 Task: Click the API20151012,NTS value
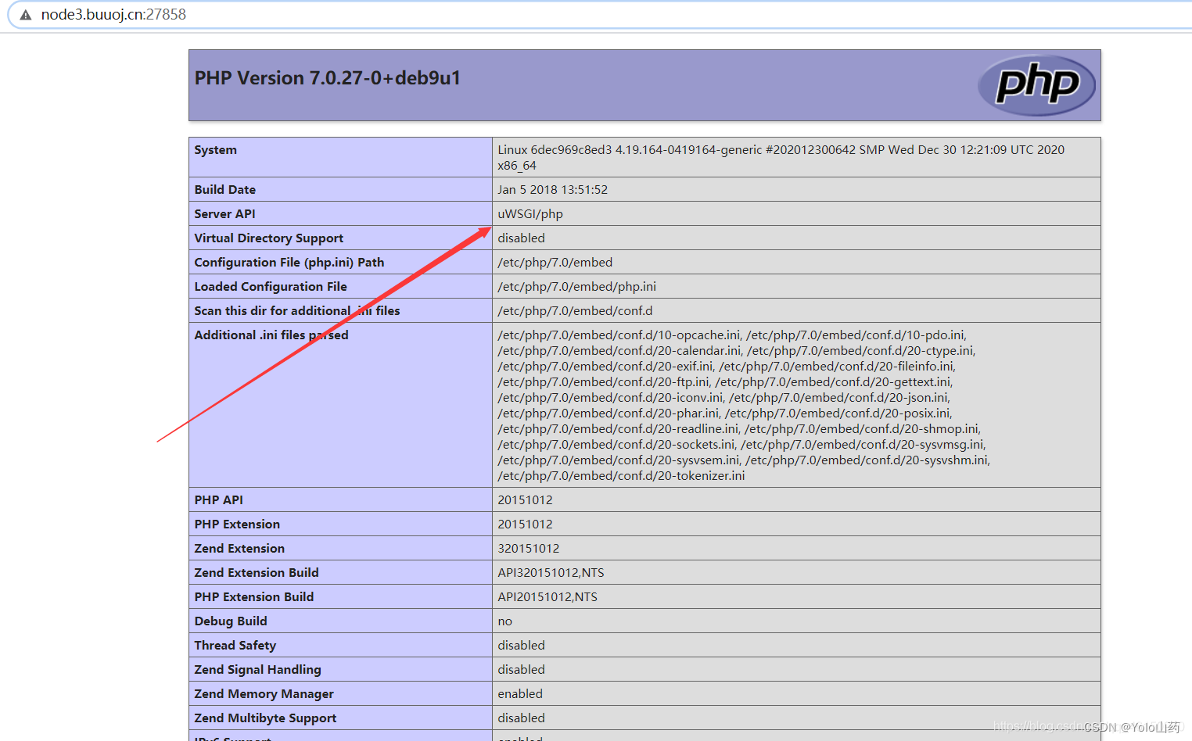[548, 597]
